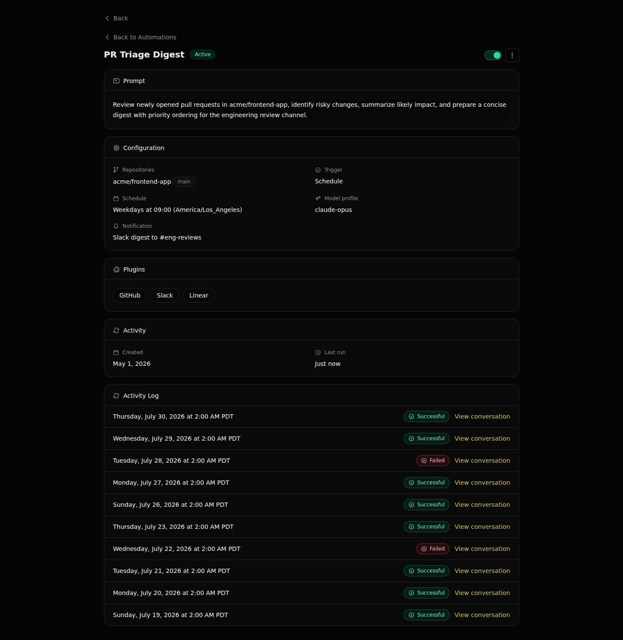The height and width of the screenshot is (640, 623).
Task: View conversation for failed Wednesday, July 22 run
Action: point(482,549)
